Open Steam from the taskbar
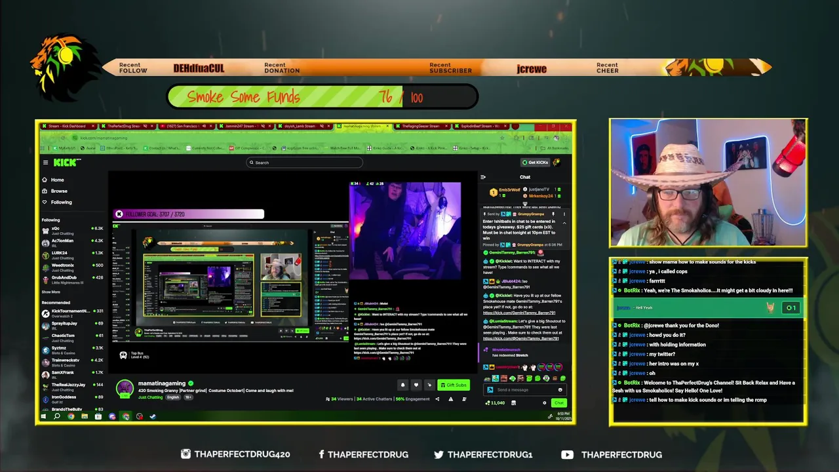 (153, 416)
